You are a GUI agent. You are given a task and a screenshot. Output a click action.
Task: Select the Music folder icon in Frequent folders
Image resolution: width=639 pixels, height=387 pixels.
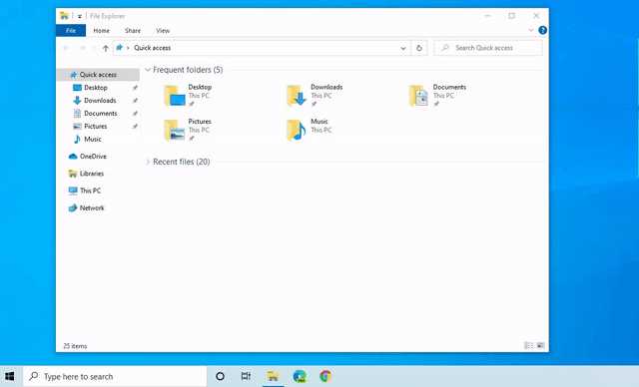297,130
